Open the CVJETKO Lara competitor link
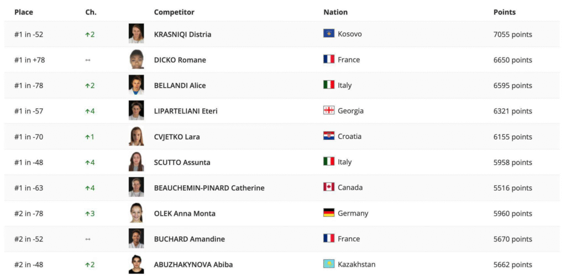 (177, 137)
